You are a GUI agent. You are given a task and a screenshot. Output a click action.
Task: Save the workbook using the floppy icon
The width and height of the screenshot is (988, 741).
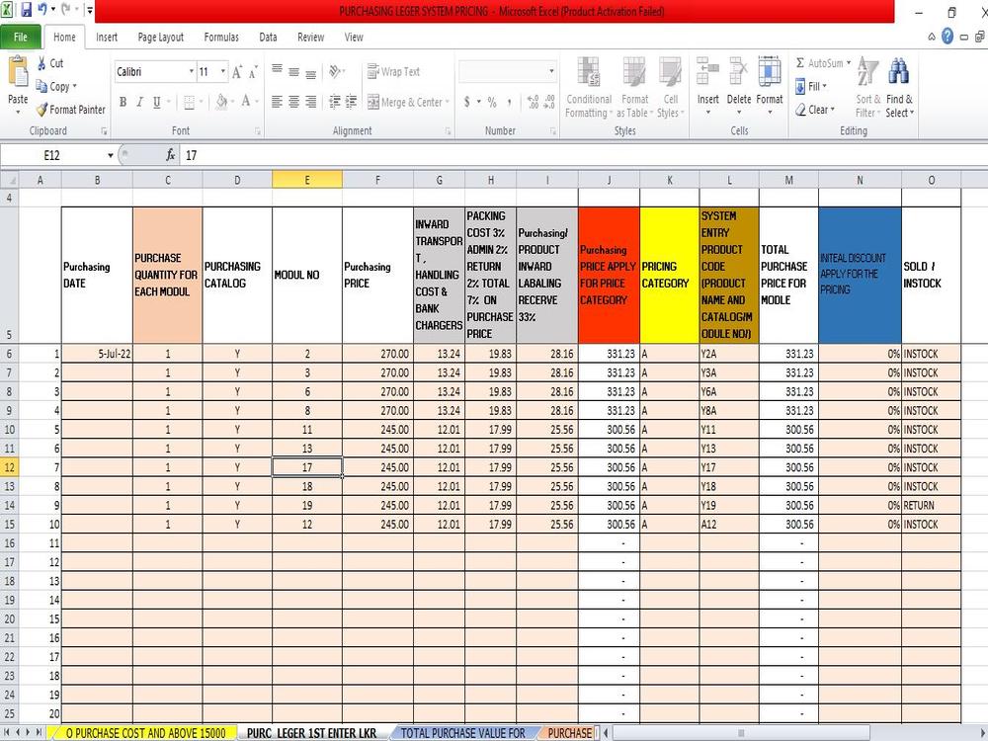tap(26, 10)
